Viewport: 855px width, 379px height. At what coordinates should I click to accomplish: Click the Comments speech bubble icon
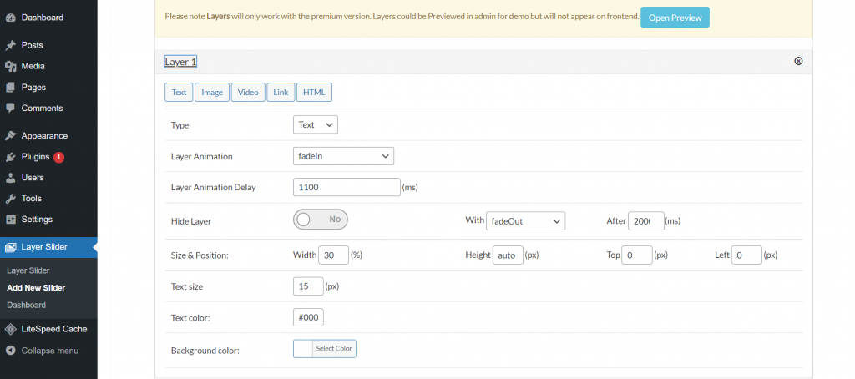[x=10, y=108]
